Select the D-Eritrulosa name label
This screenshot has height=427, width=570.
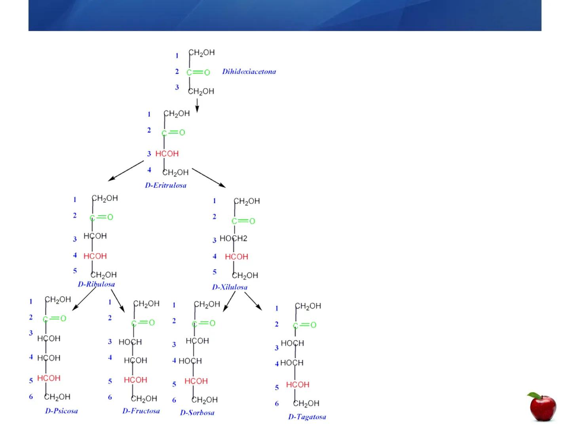pyautogui.click(x=165, y=185)
